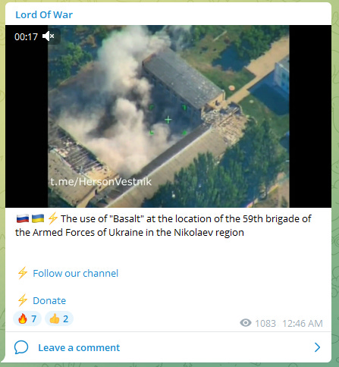Click the eye views counter icon

246,323
